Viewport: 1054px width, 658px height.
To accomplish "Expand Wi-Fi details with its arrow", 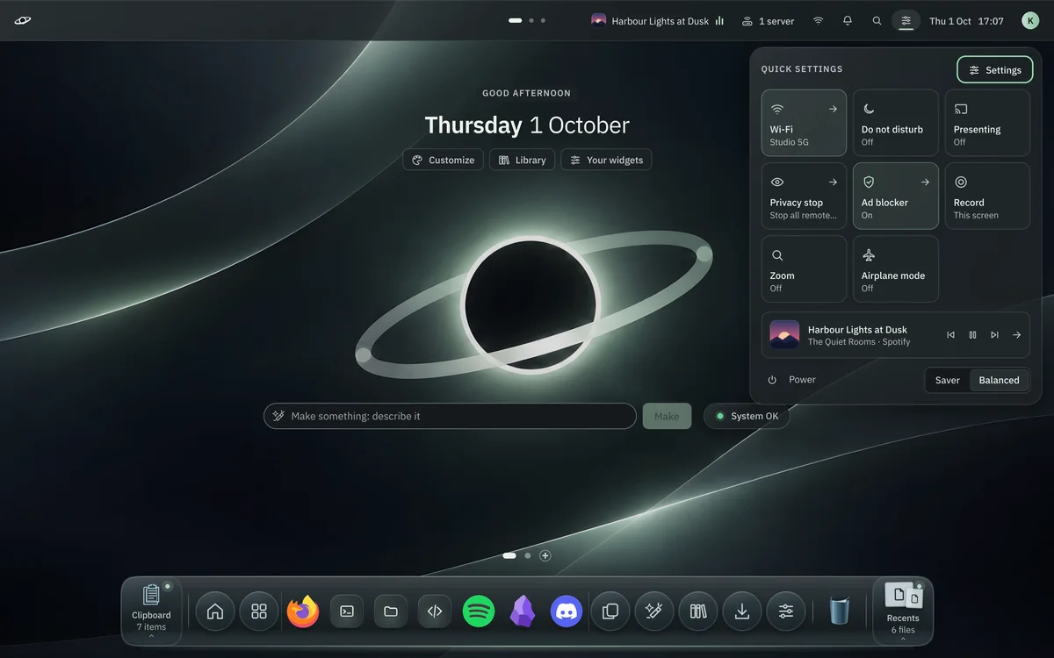I will point(833,109).
